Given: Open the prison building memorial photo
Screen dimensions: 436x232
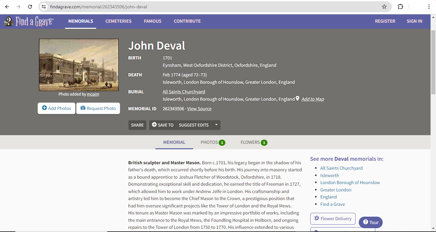Looking at the screenshot, I should pos(79,65).
